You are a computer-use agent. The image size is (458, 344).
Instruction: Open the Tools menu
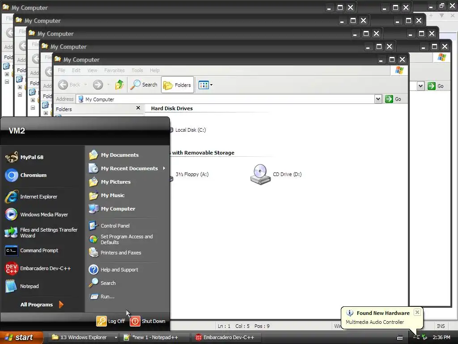137,70
